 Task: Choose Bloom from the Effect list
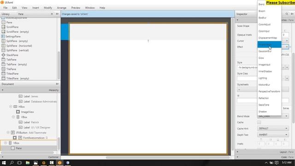(269, 11)
